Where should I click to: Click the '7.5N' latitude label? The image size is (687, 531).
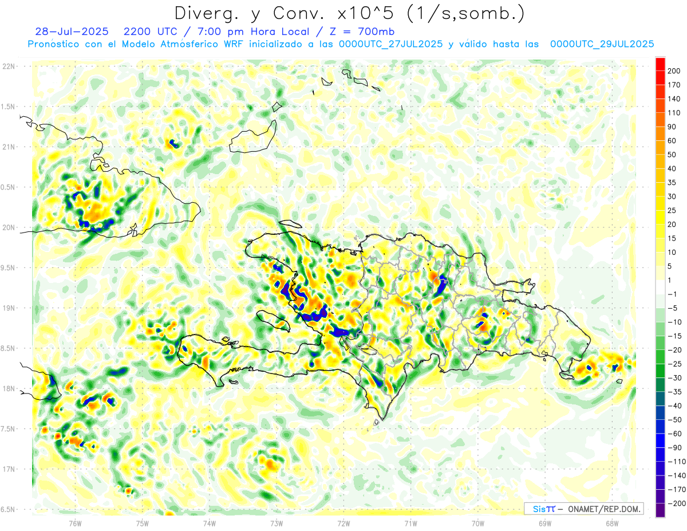[9, 428]
